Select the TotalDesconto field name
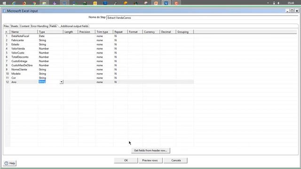This screenshot has height=169, width=301. point(20,57)
